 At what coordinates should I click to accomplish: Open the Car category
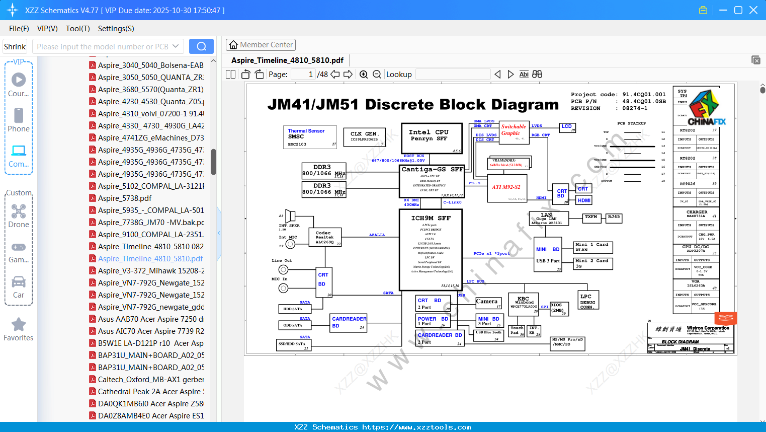click(x=19, y=286)
